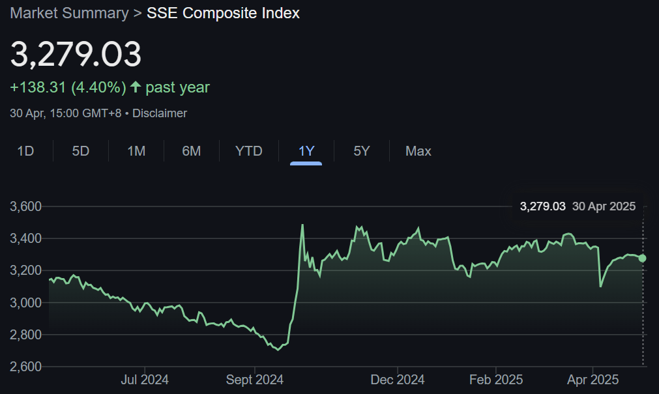The width and height of the screenshot is (659, 394).
Task: Open the 1M time range
Action: pos(136,151)
